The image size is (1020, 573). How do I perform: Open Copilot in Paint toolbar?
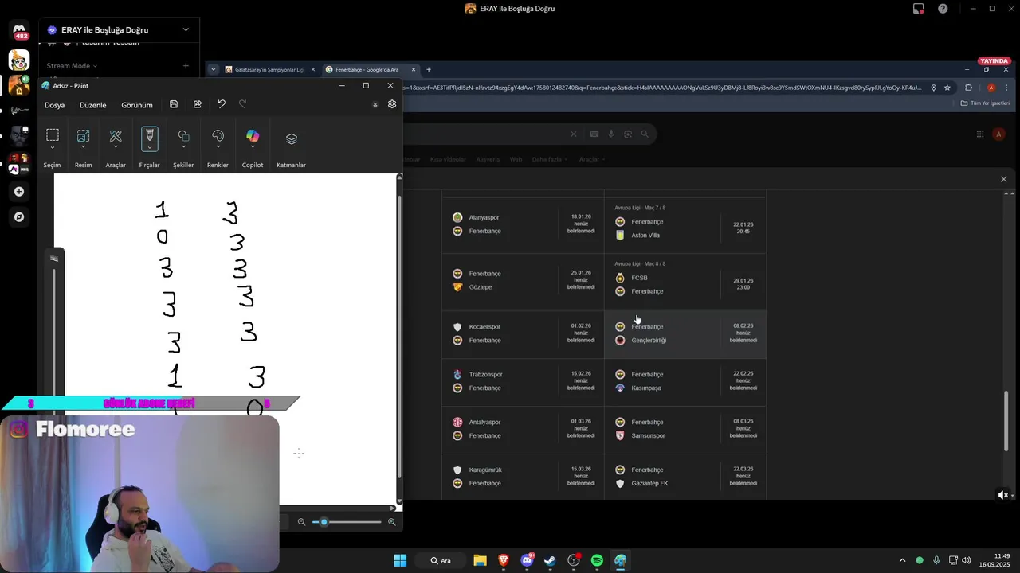click(x=253, y=136)
